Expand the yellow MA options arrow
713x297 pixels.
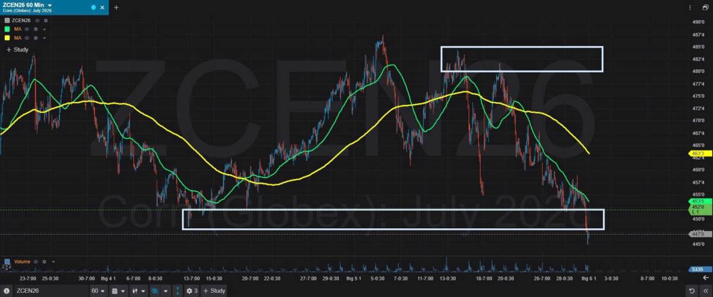point(44,38)
